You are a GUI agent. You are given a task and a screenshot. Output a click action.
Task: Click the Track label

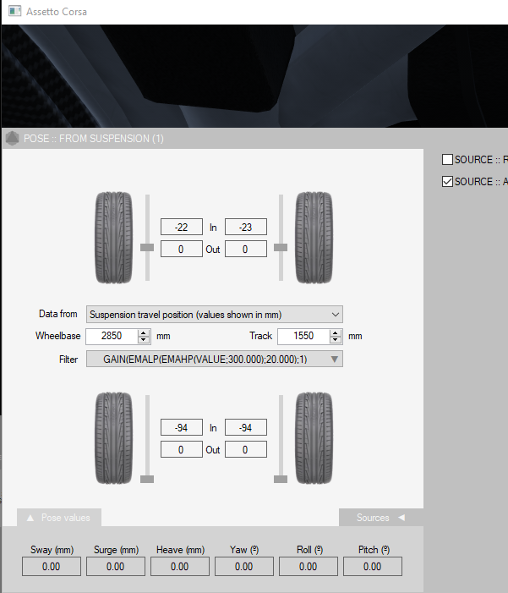click(260, 336)
